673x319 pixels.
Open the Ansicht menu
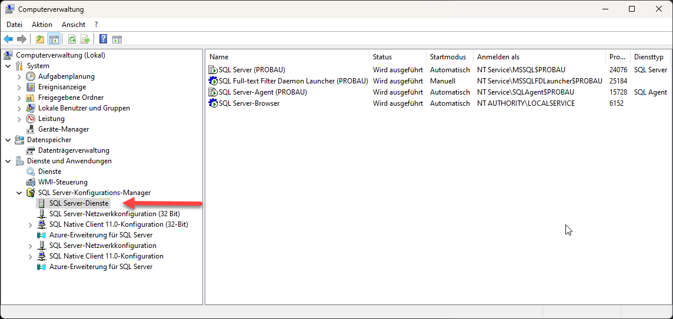(74, 25)
